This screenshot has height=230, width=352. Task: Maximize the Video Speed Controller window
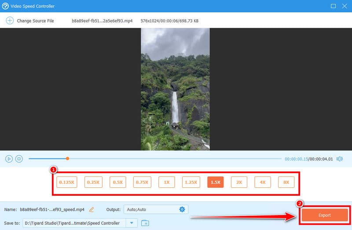[x=334, y=6]
